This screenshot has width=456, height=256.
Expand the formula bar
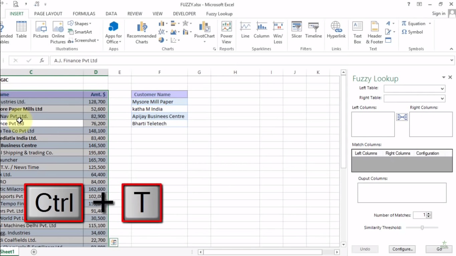(452, 61)
